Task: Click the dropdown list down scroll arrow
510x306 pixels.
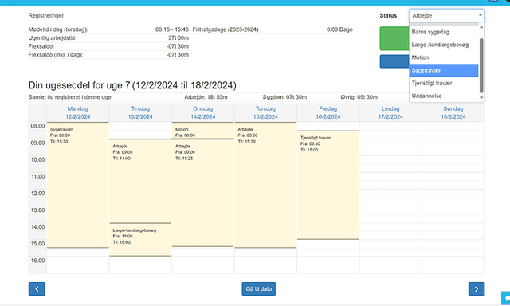Action: pyautogui.click(x=481, y=97)
